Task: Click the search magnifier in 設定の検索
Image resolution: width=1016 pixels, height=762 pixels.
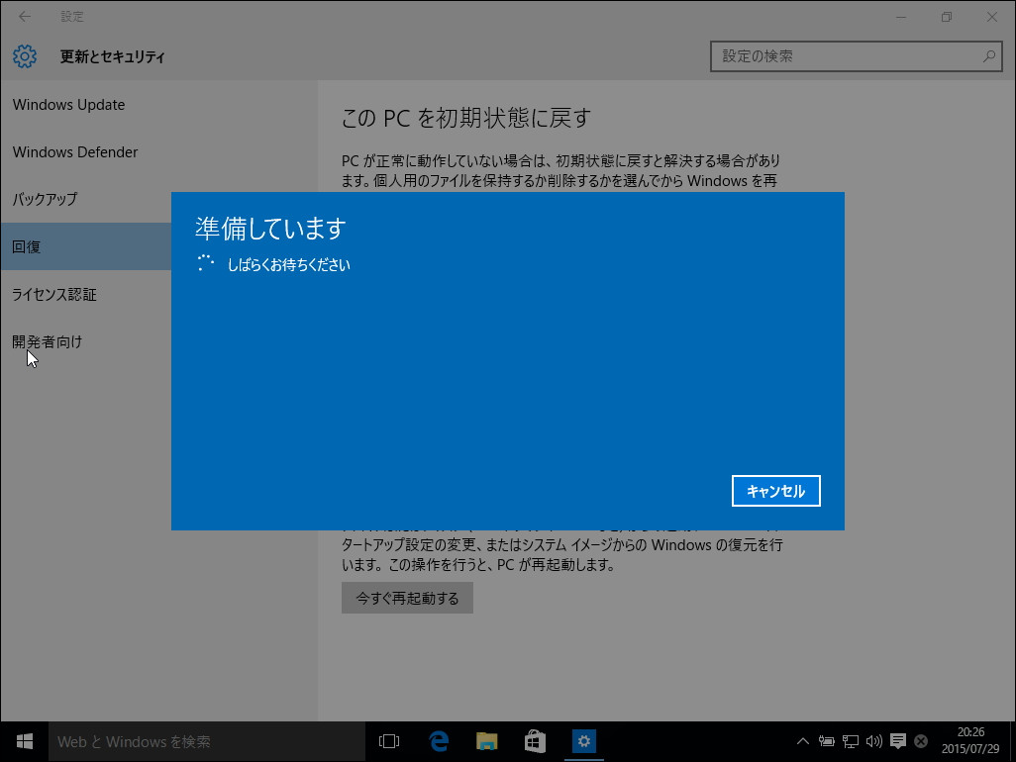Action: pos(987,56)
